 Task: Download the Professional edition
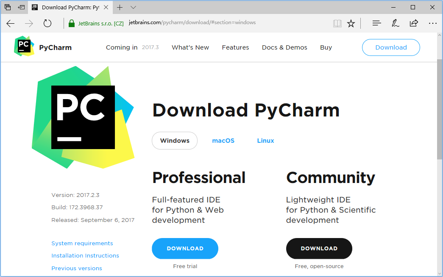[x=185, y=249]
